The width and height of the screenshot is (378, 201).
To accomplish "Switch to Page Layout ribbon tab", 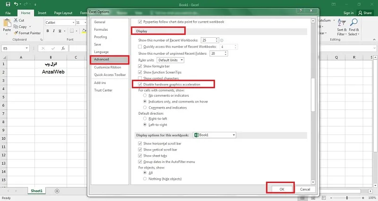I will [x=63, y=13].
